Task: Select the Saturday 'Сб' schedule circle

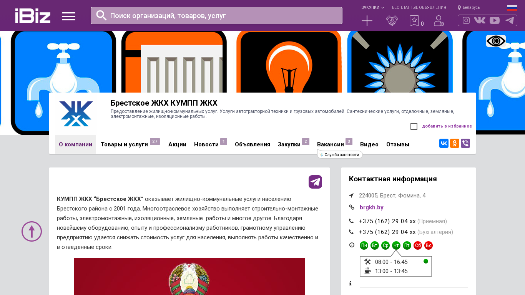Action: pyautogui.click(x=418, y=245)
